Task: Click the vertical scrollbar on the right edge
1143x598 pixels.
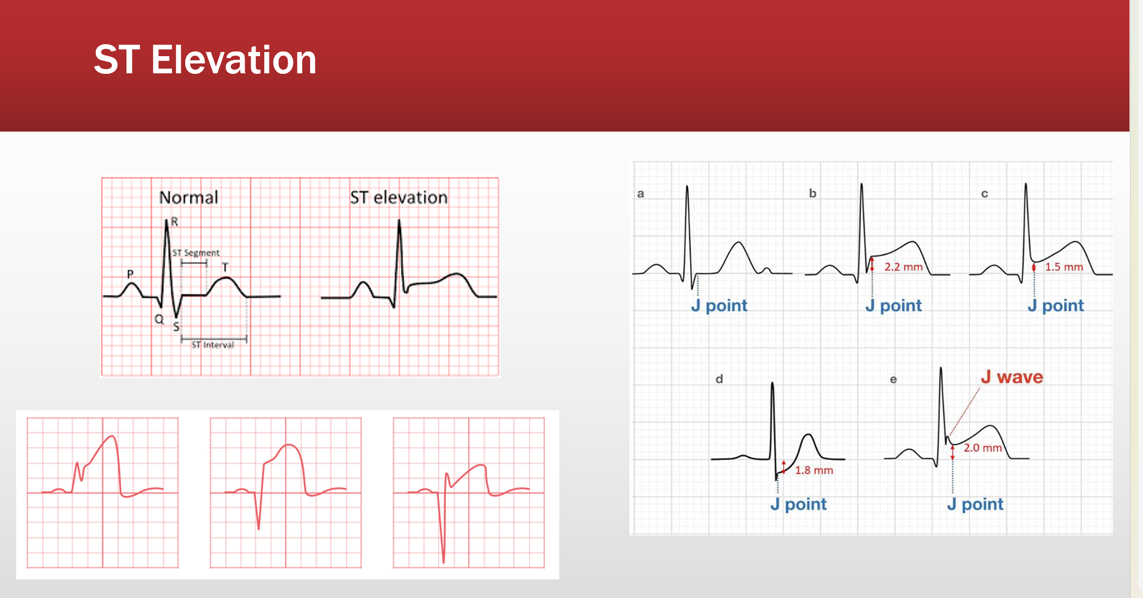Action: click(1136, 299)
